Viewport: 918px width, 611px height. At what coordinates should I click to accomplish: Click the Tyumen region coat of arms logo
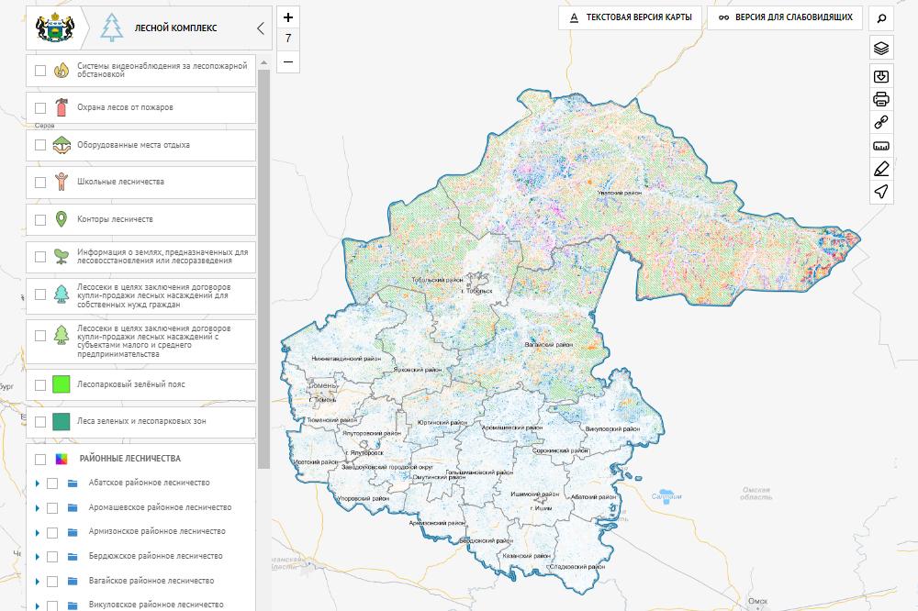point(56,28)
